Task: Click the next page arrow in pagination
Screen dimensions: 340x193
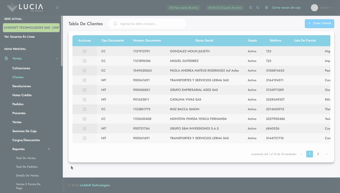Action: [327, 154]
